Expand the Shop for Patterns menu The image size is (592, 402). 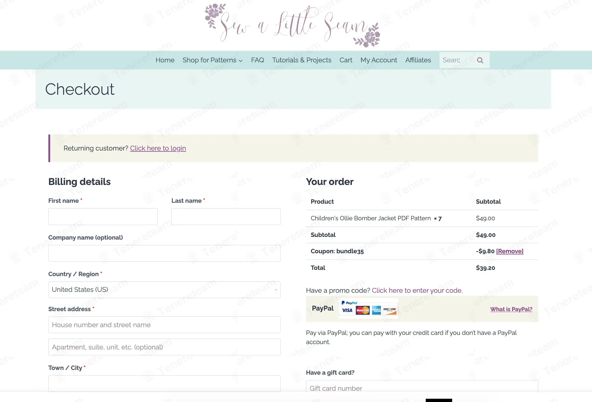click(212, 60)
